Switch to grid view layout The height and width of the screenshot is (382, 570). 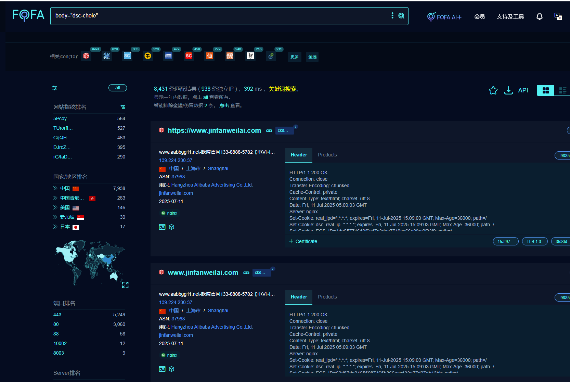546,90
